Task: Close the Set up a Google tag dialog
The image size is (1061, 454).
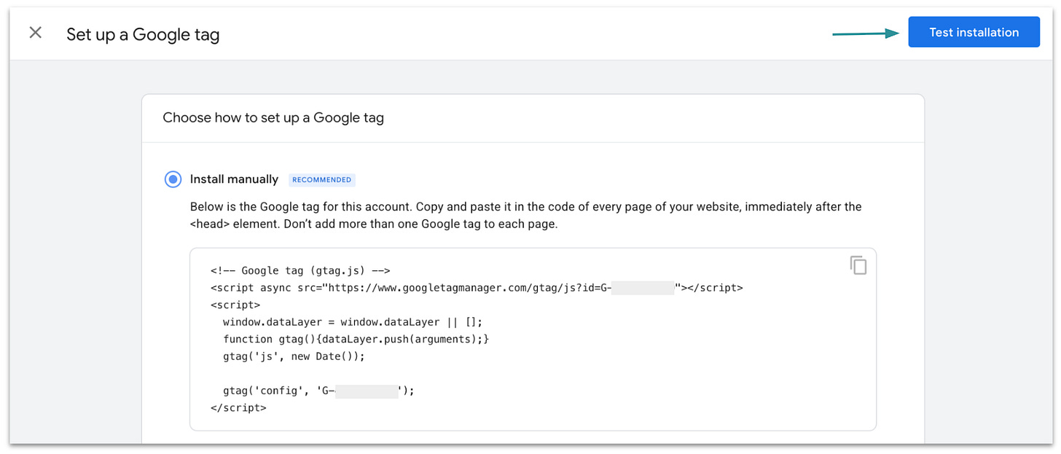Action: pos(35,33)
